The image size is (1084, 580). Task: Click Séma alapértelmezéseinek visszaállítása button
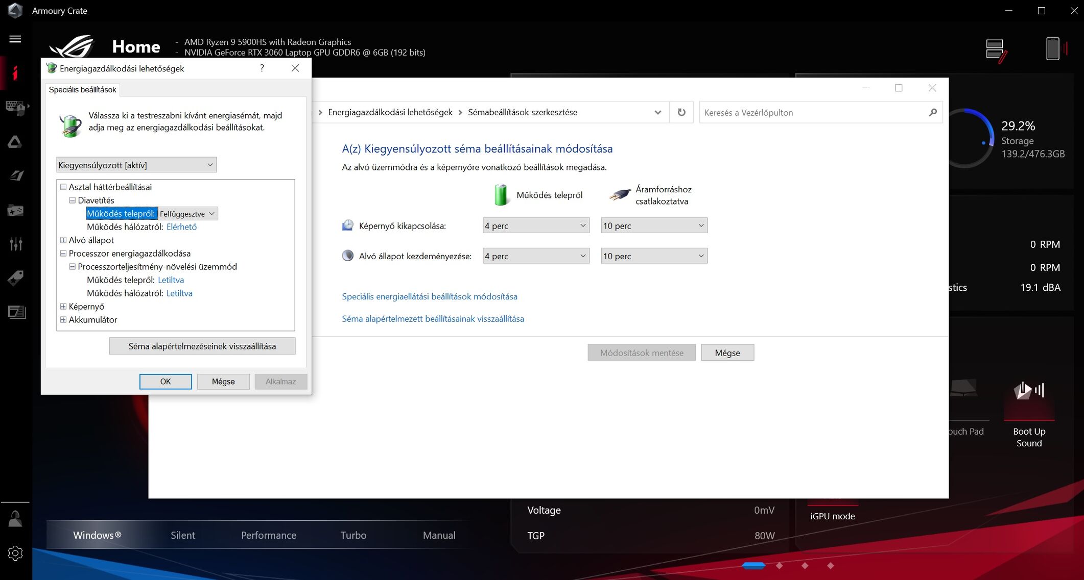pyautogui.click(x=202, y=346)
